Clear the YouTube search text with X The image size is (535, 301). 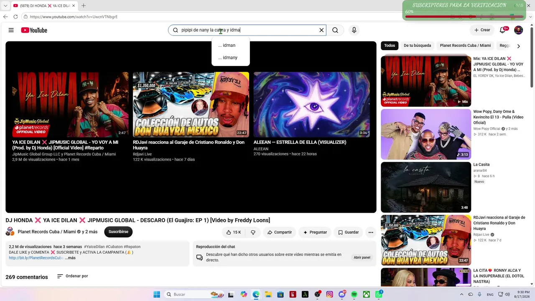coord(321,30)
